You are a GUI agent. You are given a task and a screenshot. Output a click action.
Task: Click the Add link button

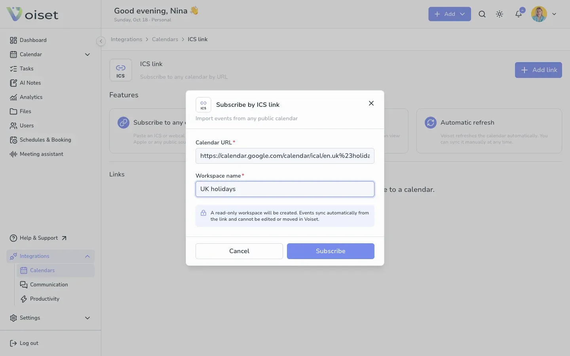pyautogui.click(x=538, y=70)
